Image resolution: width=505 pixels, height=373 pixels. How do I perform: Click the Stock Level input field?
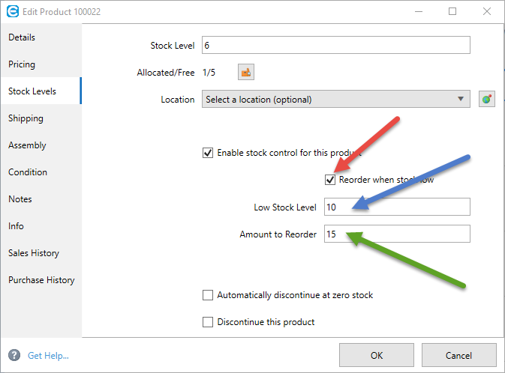pyautogui.click(x=335, y=45)
